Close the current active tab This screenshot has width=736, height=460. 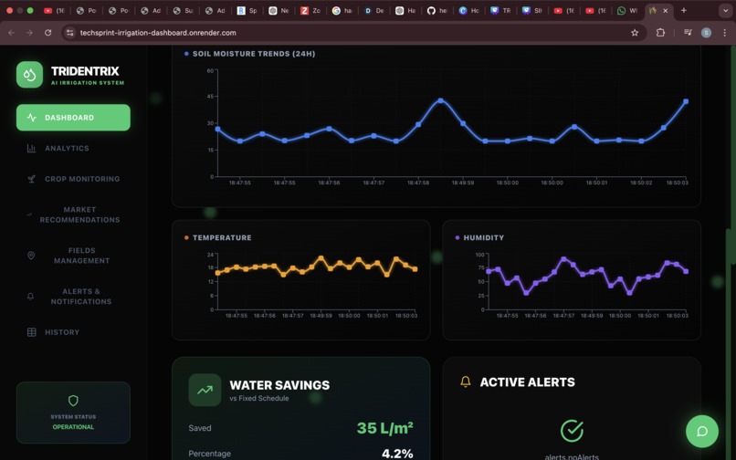pos(665,10)
